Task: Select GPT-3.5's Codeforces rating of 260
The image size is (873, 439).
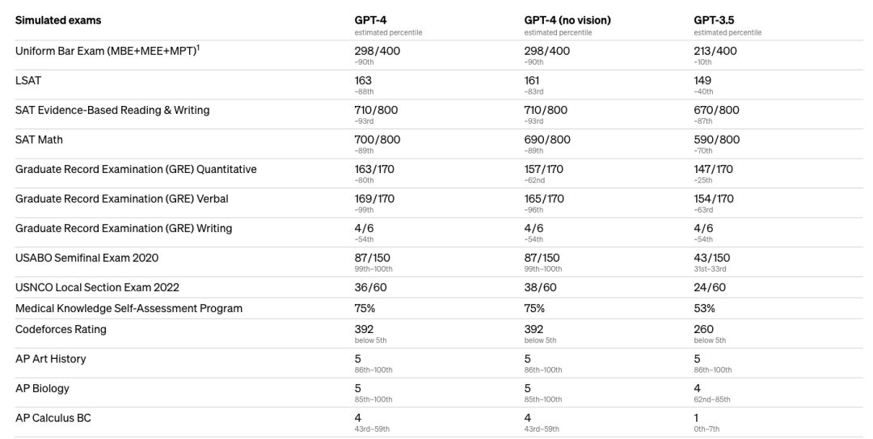Action: pyautogui.click(x=703, y=329)
